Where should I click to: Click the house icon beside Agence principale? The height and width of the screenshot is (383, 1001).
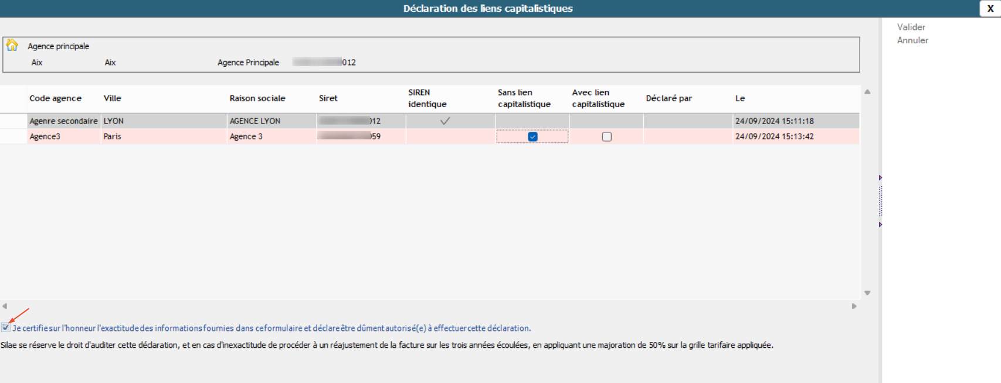click(12, 45)
